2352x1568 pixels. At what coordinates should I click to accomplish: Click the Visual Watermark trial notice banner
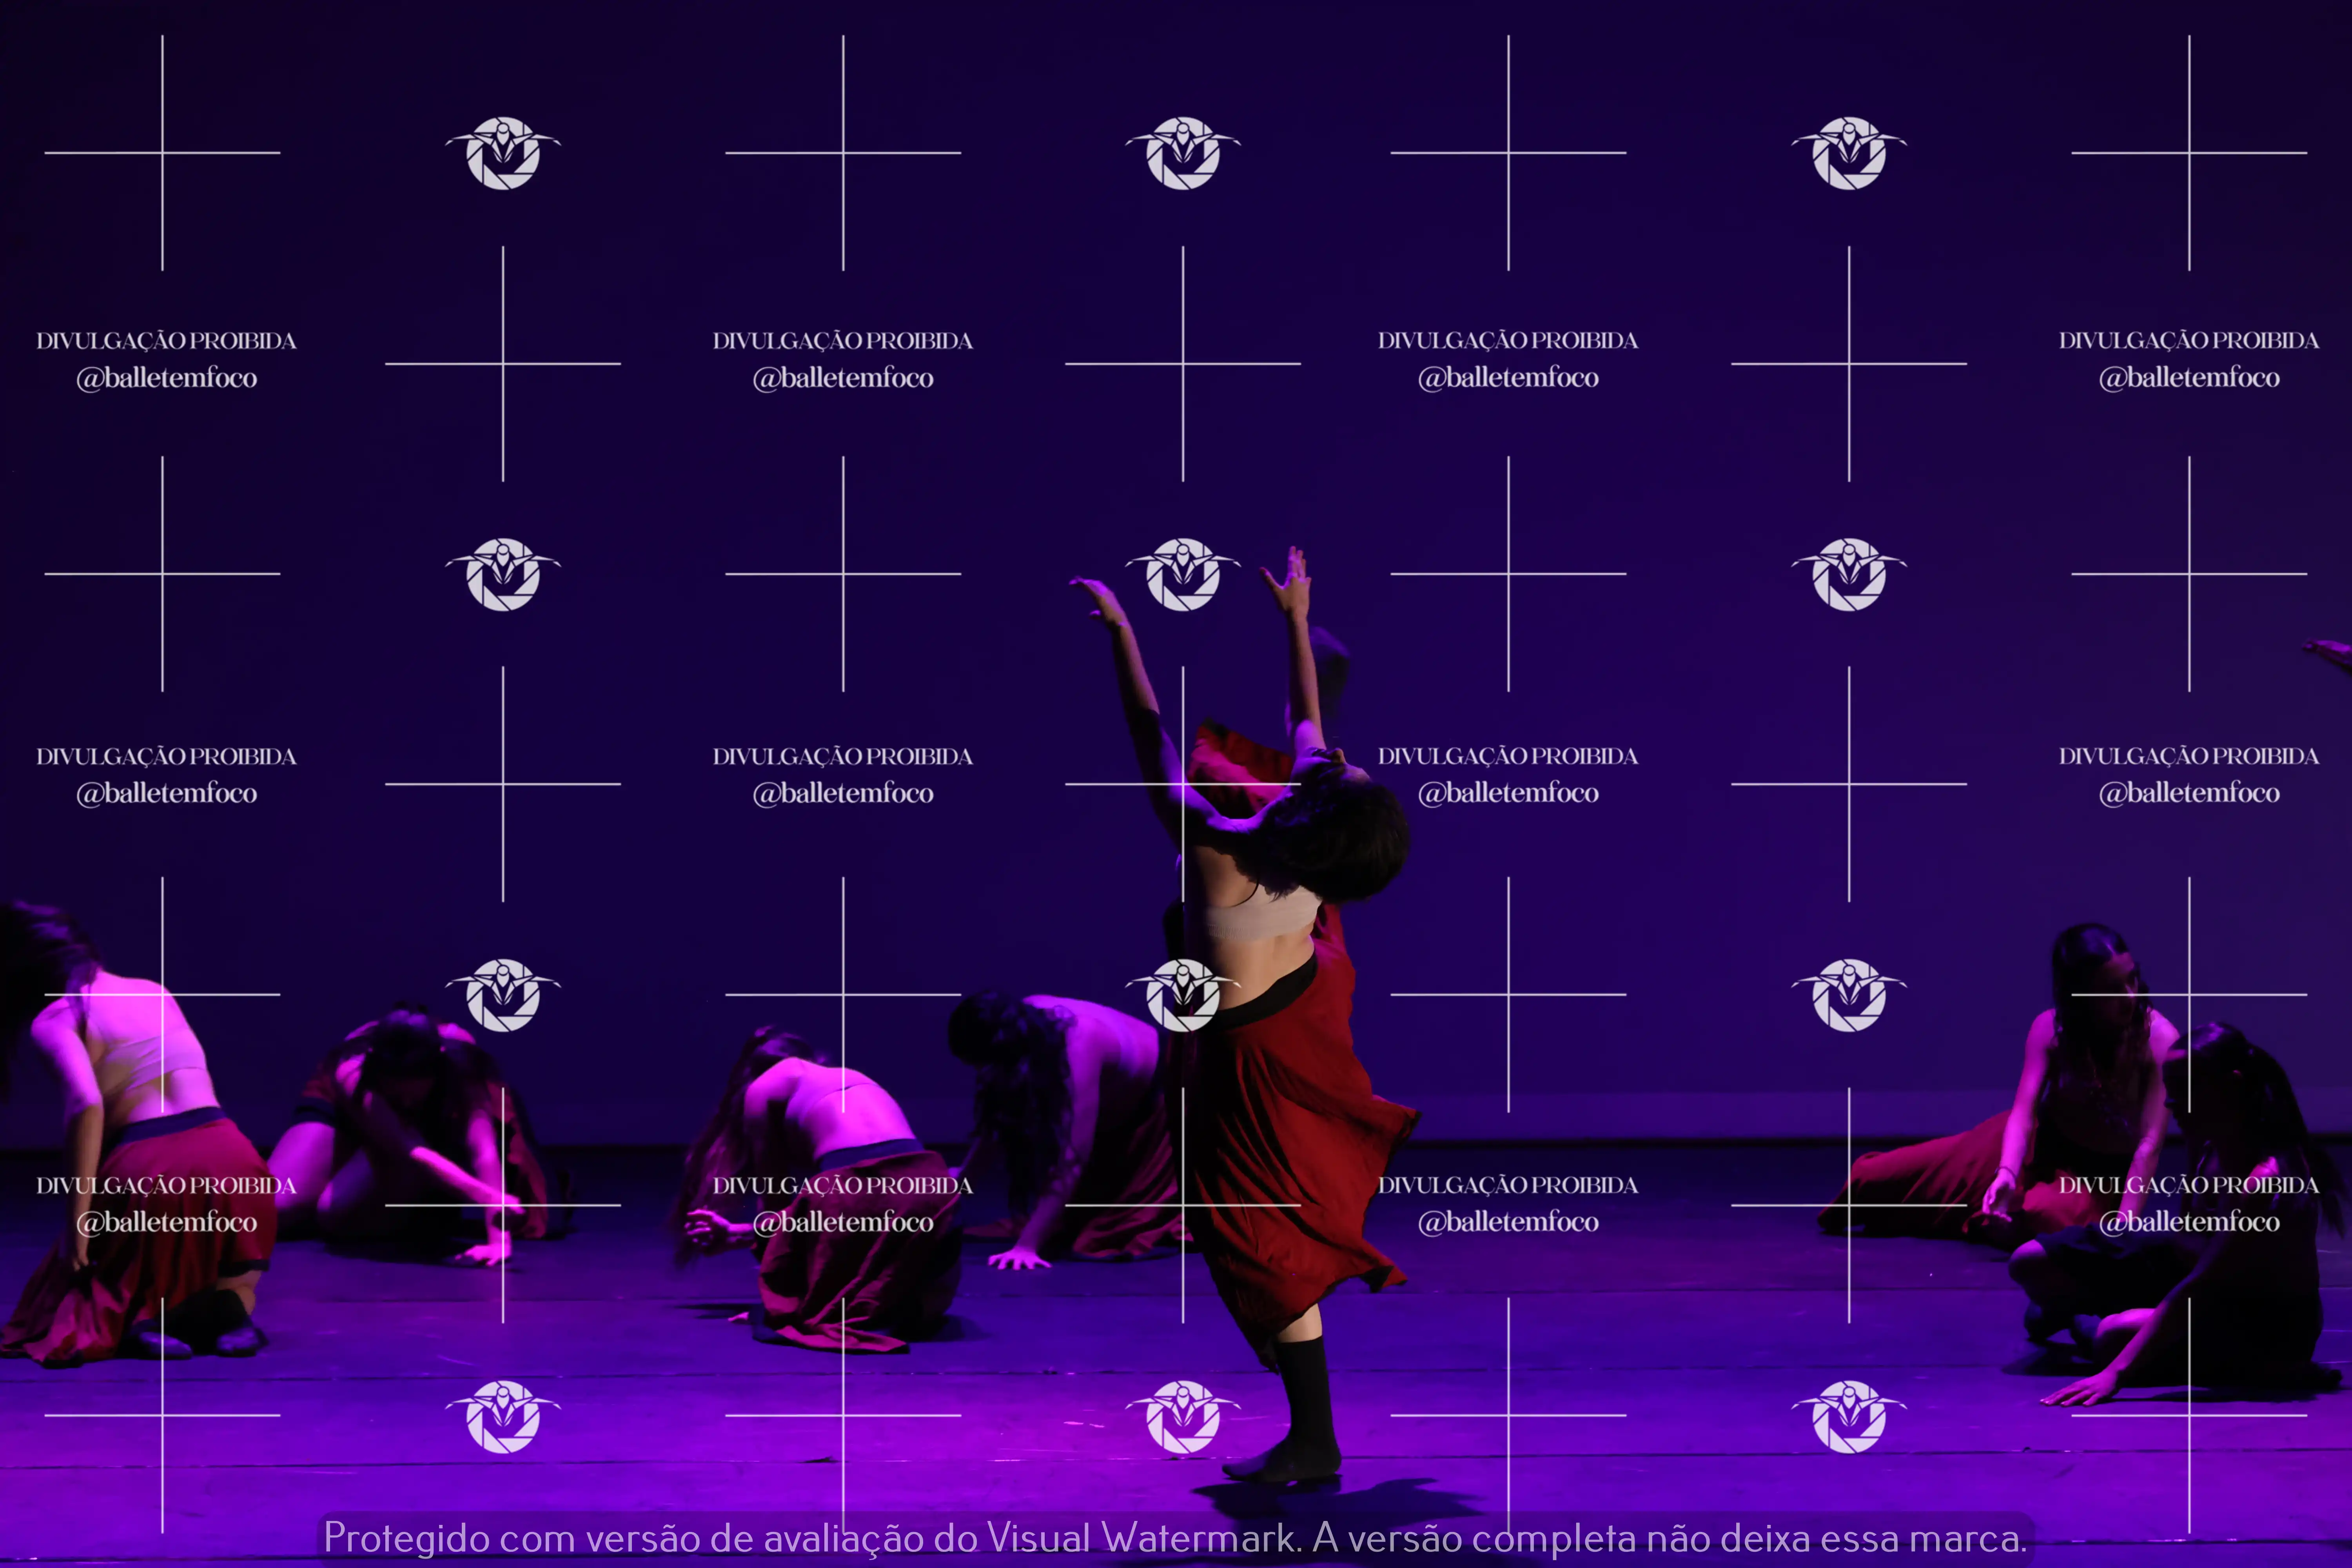click(x=1175, y=1537)
